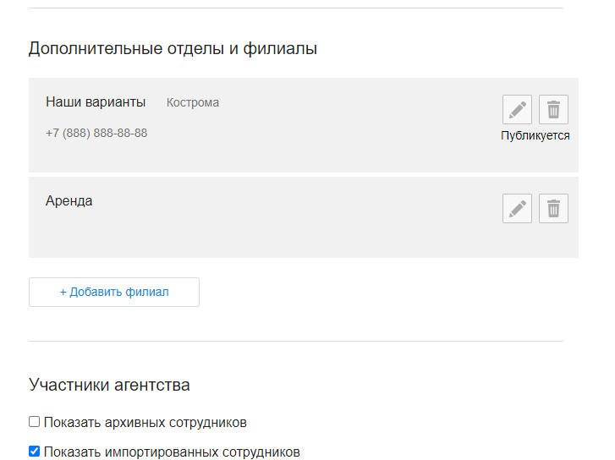
Task: Edit the Наши варианты branch with pencil icon
Action: pyautogui.click(x=517, y=110)
